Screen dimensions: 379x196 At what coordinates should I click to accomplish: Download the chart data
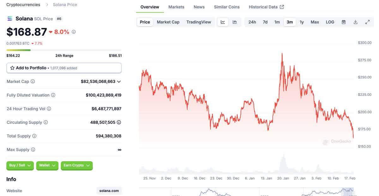(x=356, y=22)
